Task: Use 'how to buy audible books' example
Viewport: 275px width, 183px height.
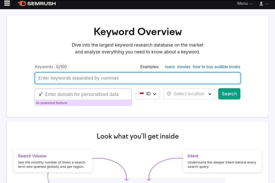Action: coord(216,67)
